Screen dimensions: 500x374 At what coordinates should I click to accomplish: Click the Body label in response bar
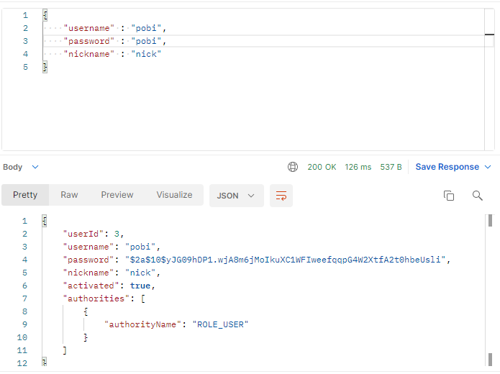[13, 167]
